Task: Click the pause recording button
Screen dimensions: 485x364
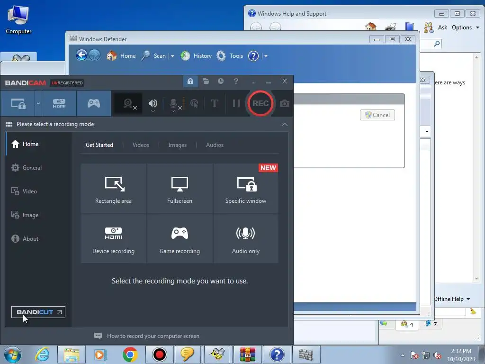Action: tap(236, 103)
